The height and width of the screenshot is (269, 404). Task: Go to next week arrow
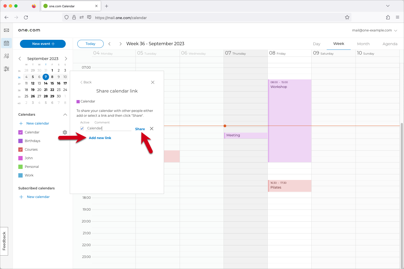tap(120, 44)
